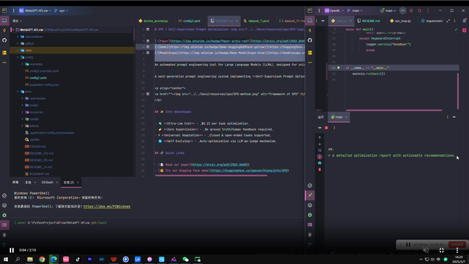469x264 pixels.
Task: Open the Commit tool window icon
Action: [x=5, y=31]
